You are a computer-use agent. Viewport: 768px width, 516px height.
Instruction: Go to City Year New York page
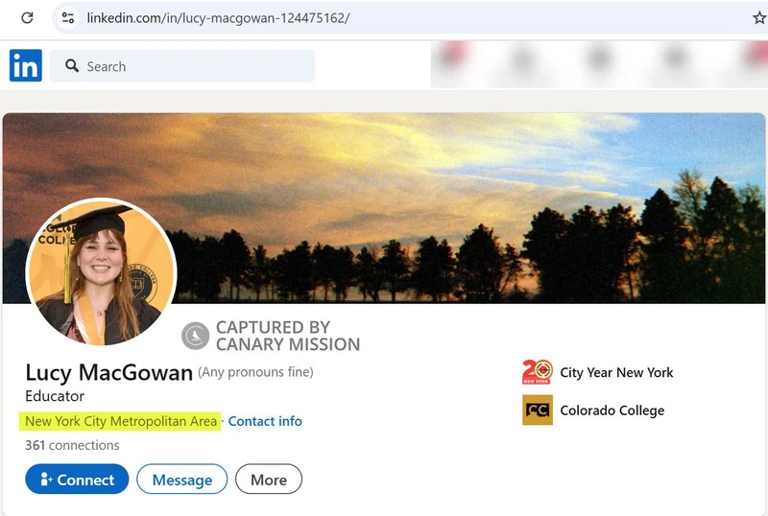tap(616, 372)
